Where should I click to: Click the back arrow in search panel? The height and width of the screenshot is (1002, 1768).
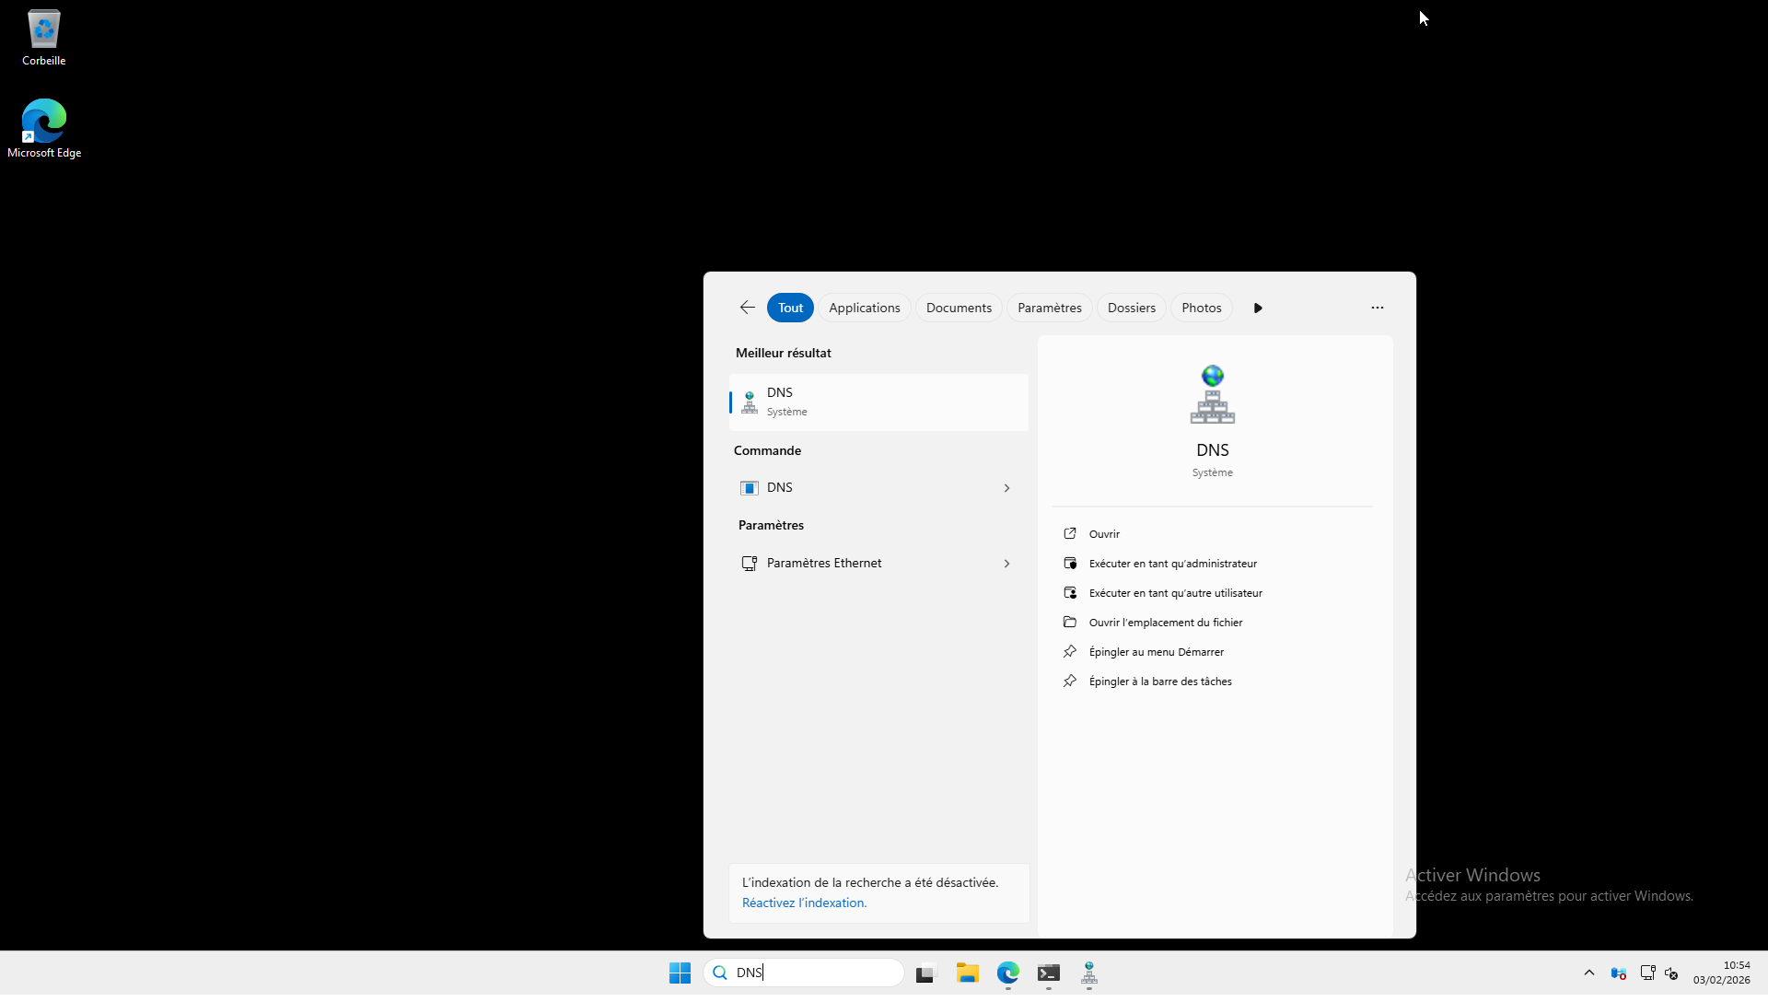click(747, 308)
